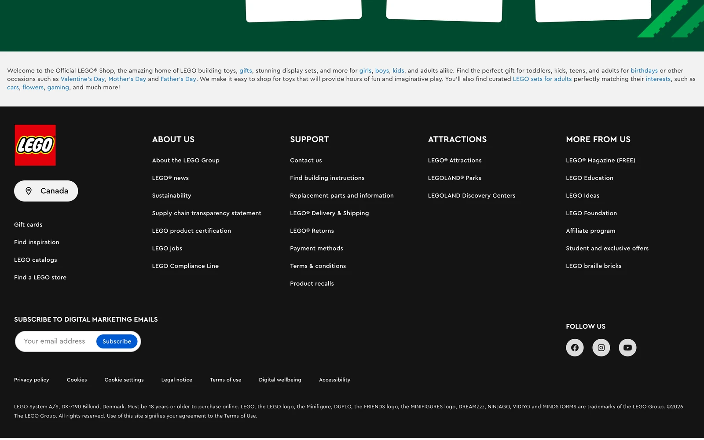The image size is (704, 440).
Task: Open LEGO Education link
Action: (x=590, y=178)
